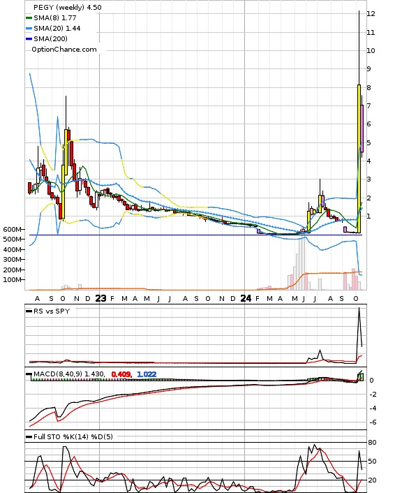This screenshot has width=395, height=493.
Task: Click the SMA(20) 1.44 legend text
Action: point(57,29)
